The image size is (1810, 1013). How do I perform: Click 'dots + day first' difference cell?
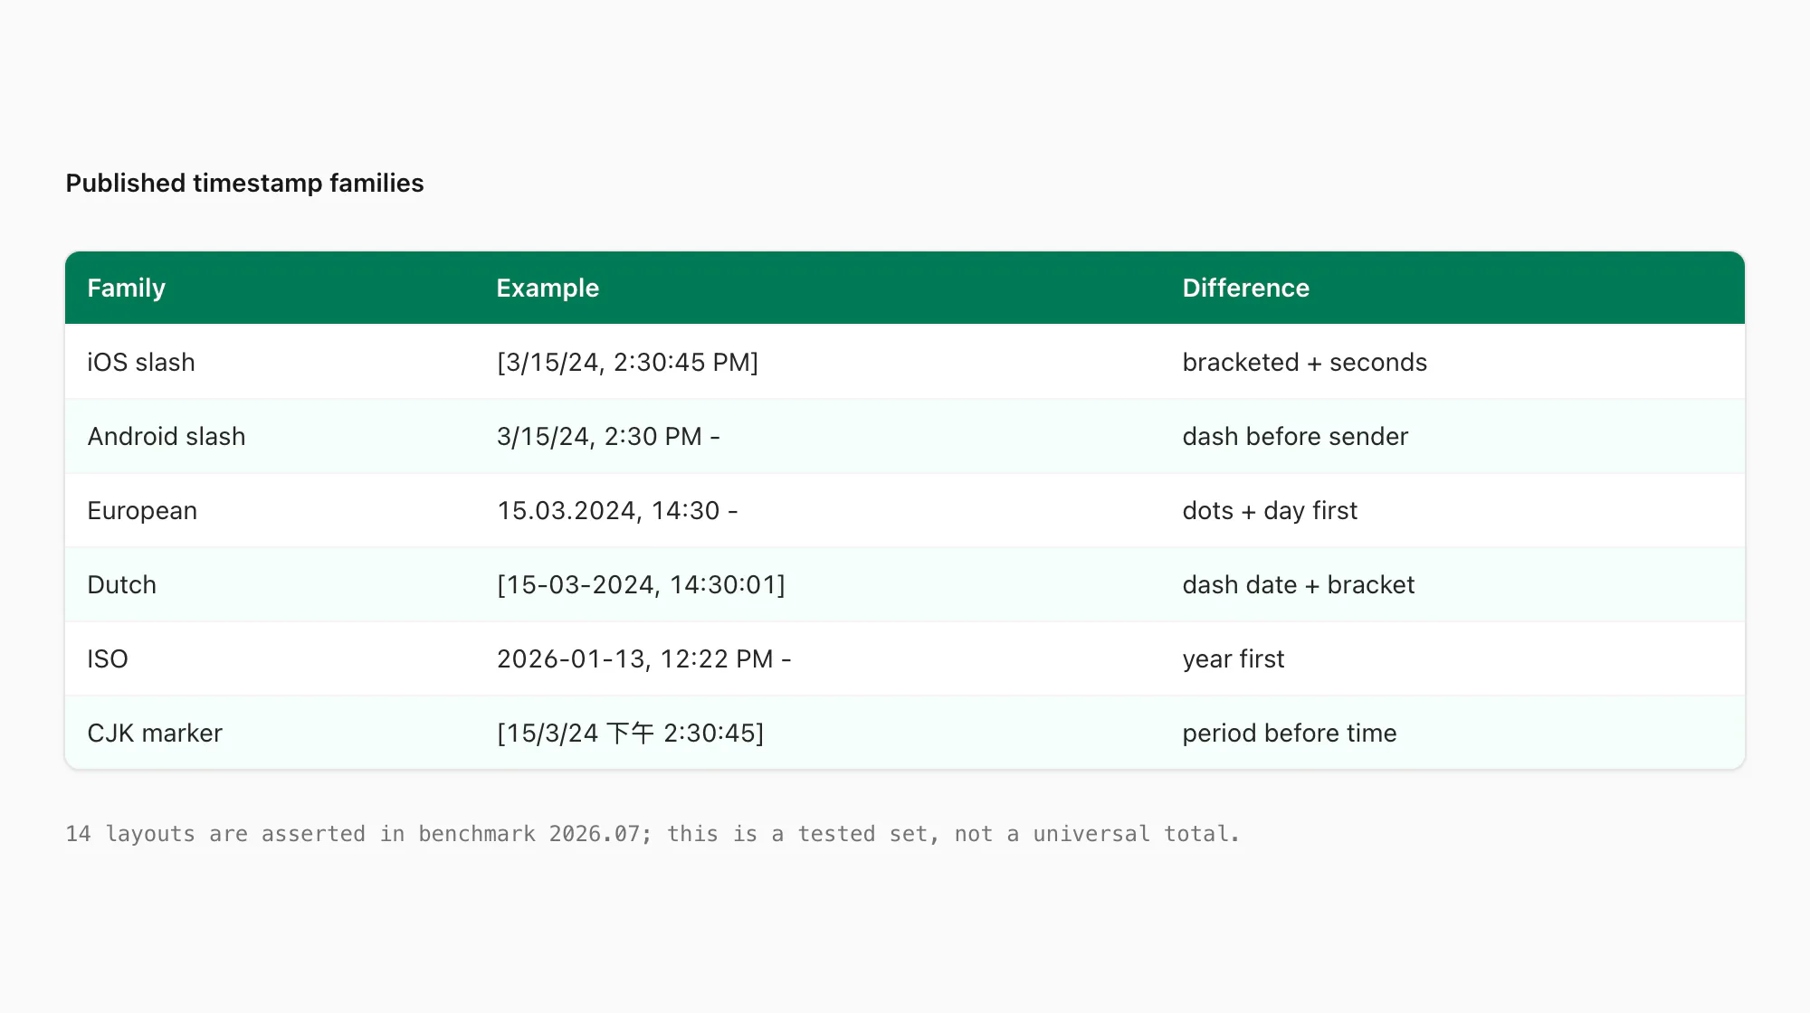(x=1270, y=510)
